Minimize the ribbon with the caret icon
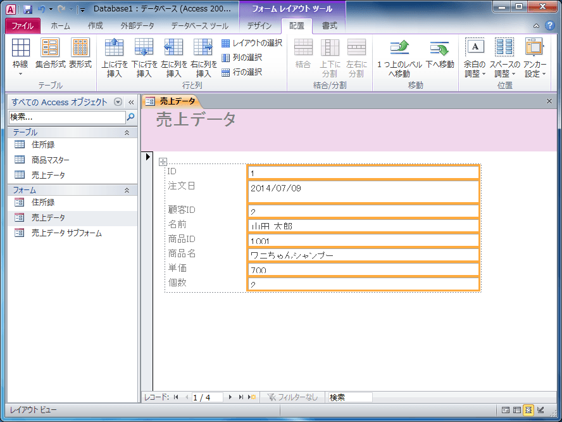 point(536,26)
